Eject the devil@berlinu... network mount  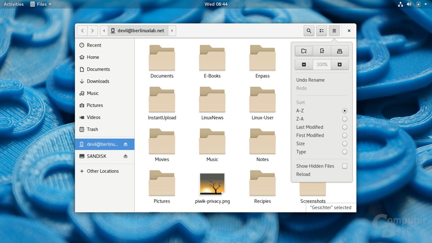point(126,144)
